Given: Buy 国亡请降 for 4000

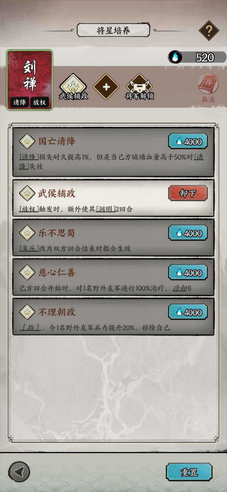Looking at the screenshot, I should (188, 141).
